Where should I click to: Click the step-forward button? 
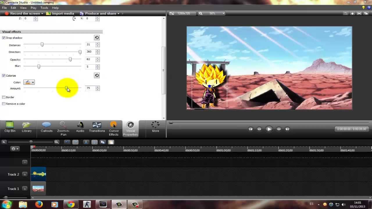click(279, 129)
